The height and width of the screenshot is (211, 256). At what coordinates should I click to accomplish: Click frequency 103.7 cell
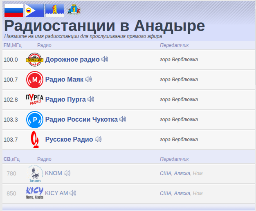[11, 140]
